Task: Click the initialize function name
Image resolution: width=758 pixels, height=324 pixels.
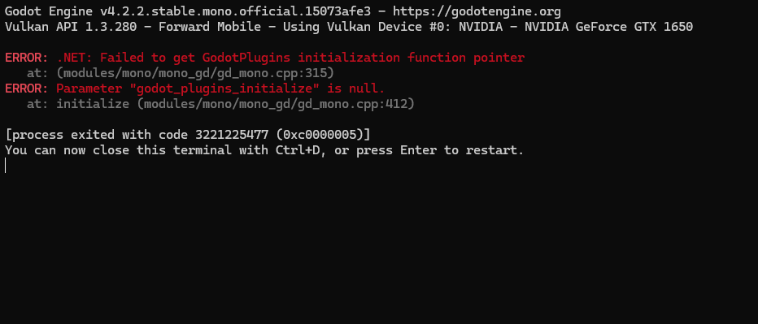Action: pos(93,104)
